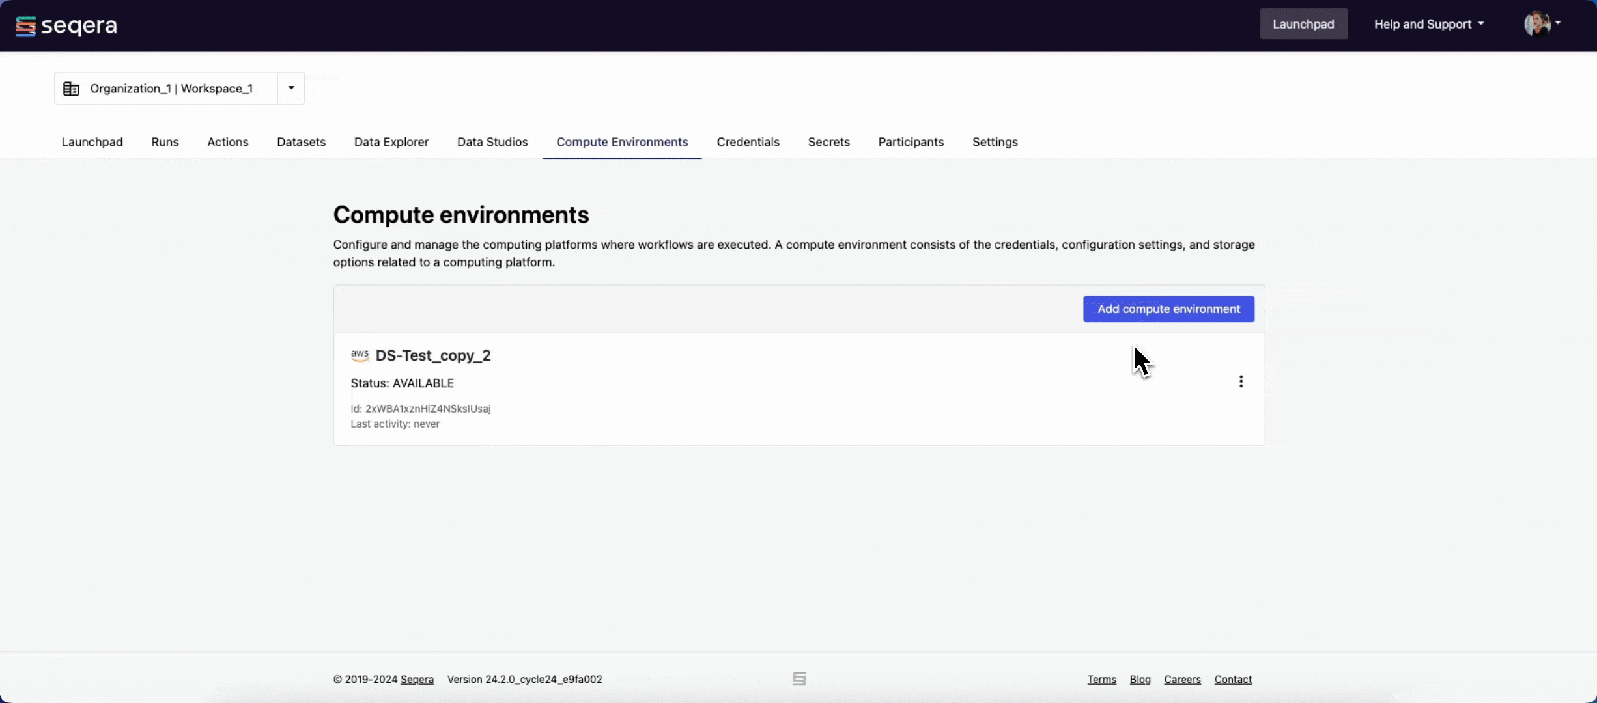
Task: Click the Seqera icon at the page footer
Action: point(799,678)
